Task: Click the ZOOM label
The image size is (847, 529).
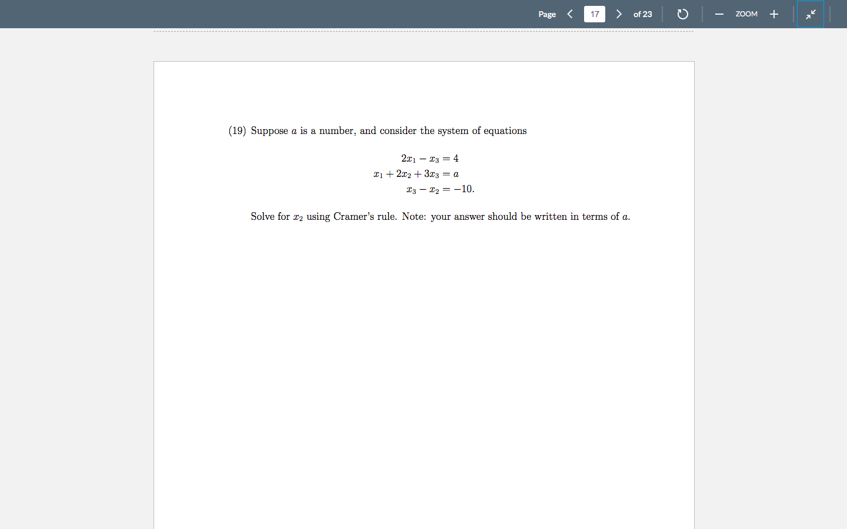Action: [x=746, y=14]
